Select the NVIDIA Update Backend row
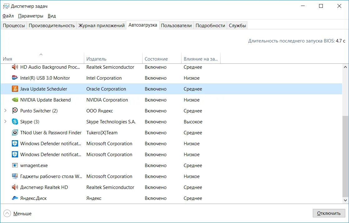The width and height of the screenshot is (349, 223). pos(172,100)
